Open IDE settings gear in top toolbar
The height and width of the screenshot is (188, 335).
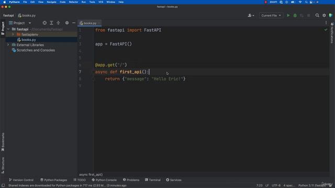324,15
